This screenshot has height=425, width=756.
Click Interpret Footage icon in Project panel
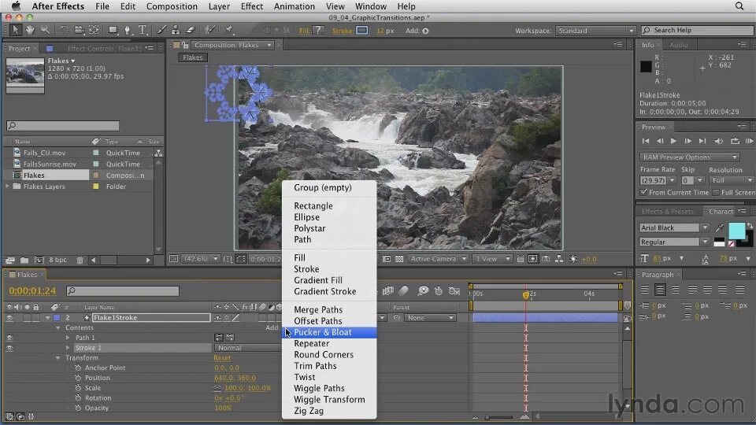[x=10, y=261]
